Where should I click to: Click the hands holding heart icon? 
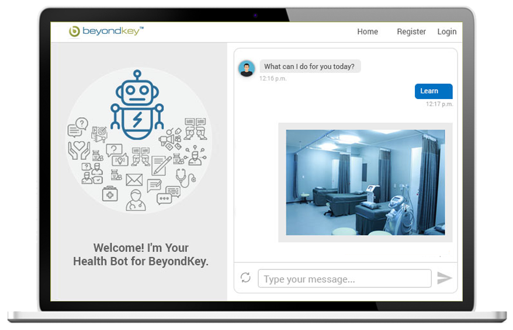tap(79, 150)
